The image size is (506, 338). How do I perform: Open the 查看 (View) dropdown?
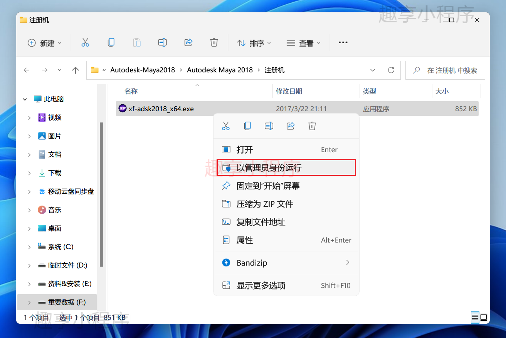304,43
